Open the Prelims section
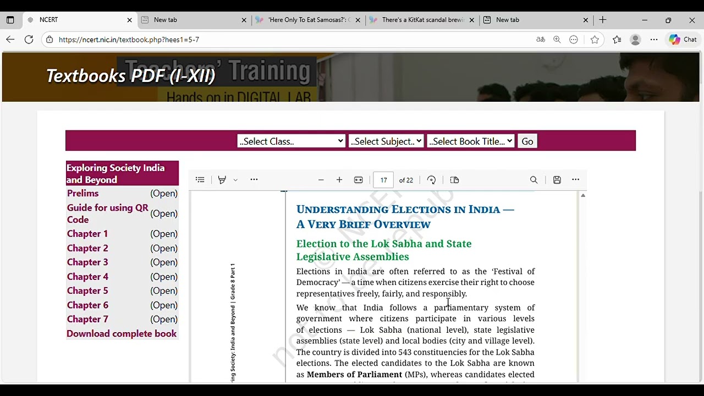The height and width of the screenshot is (396, 704). 83,193
